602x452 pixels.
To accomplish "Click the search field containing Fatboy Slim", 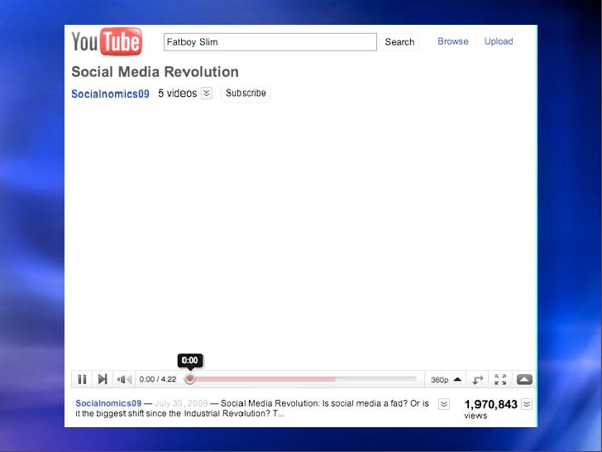I will coord(270,42).
